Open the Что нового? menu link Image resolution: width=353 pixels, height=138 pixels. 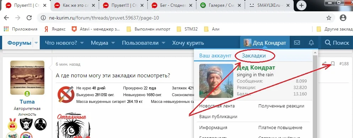click(x=61, y=43)
